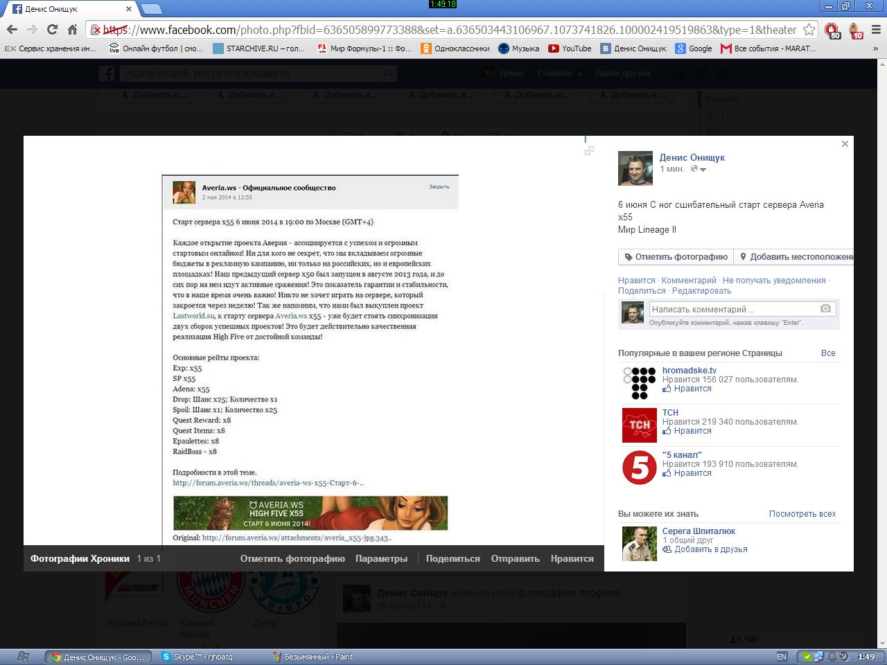The height and width of the screenshot is (665, 887).
Task: Open Одноклассники bookmark
Action: point(456,48)
